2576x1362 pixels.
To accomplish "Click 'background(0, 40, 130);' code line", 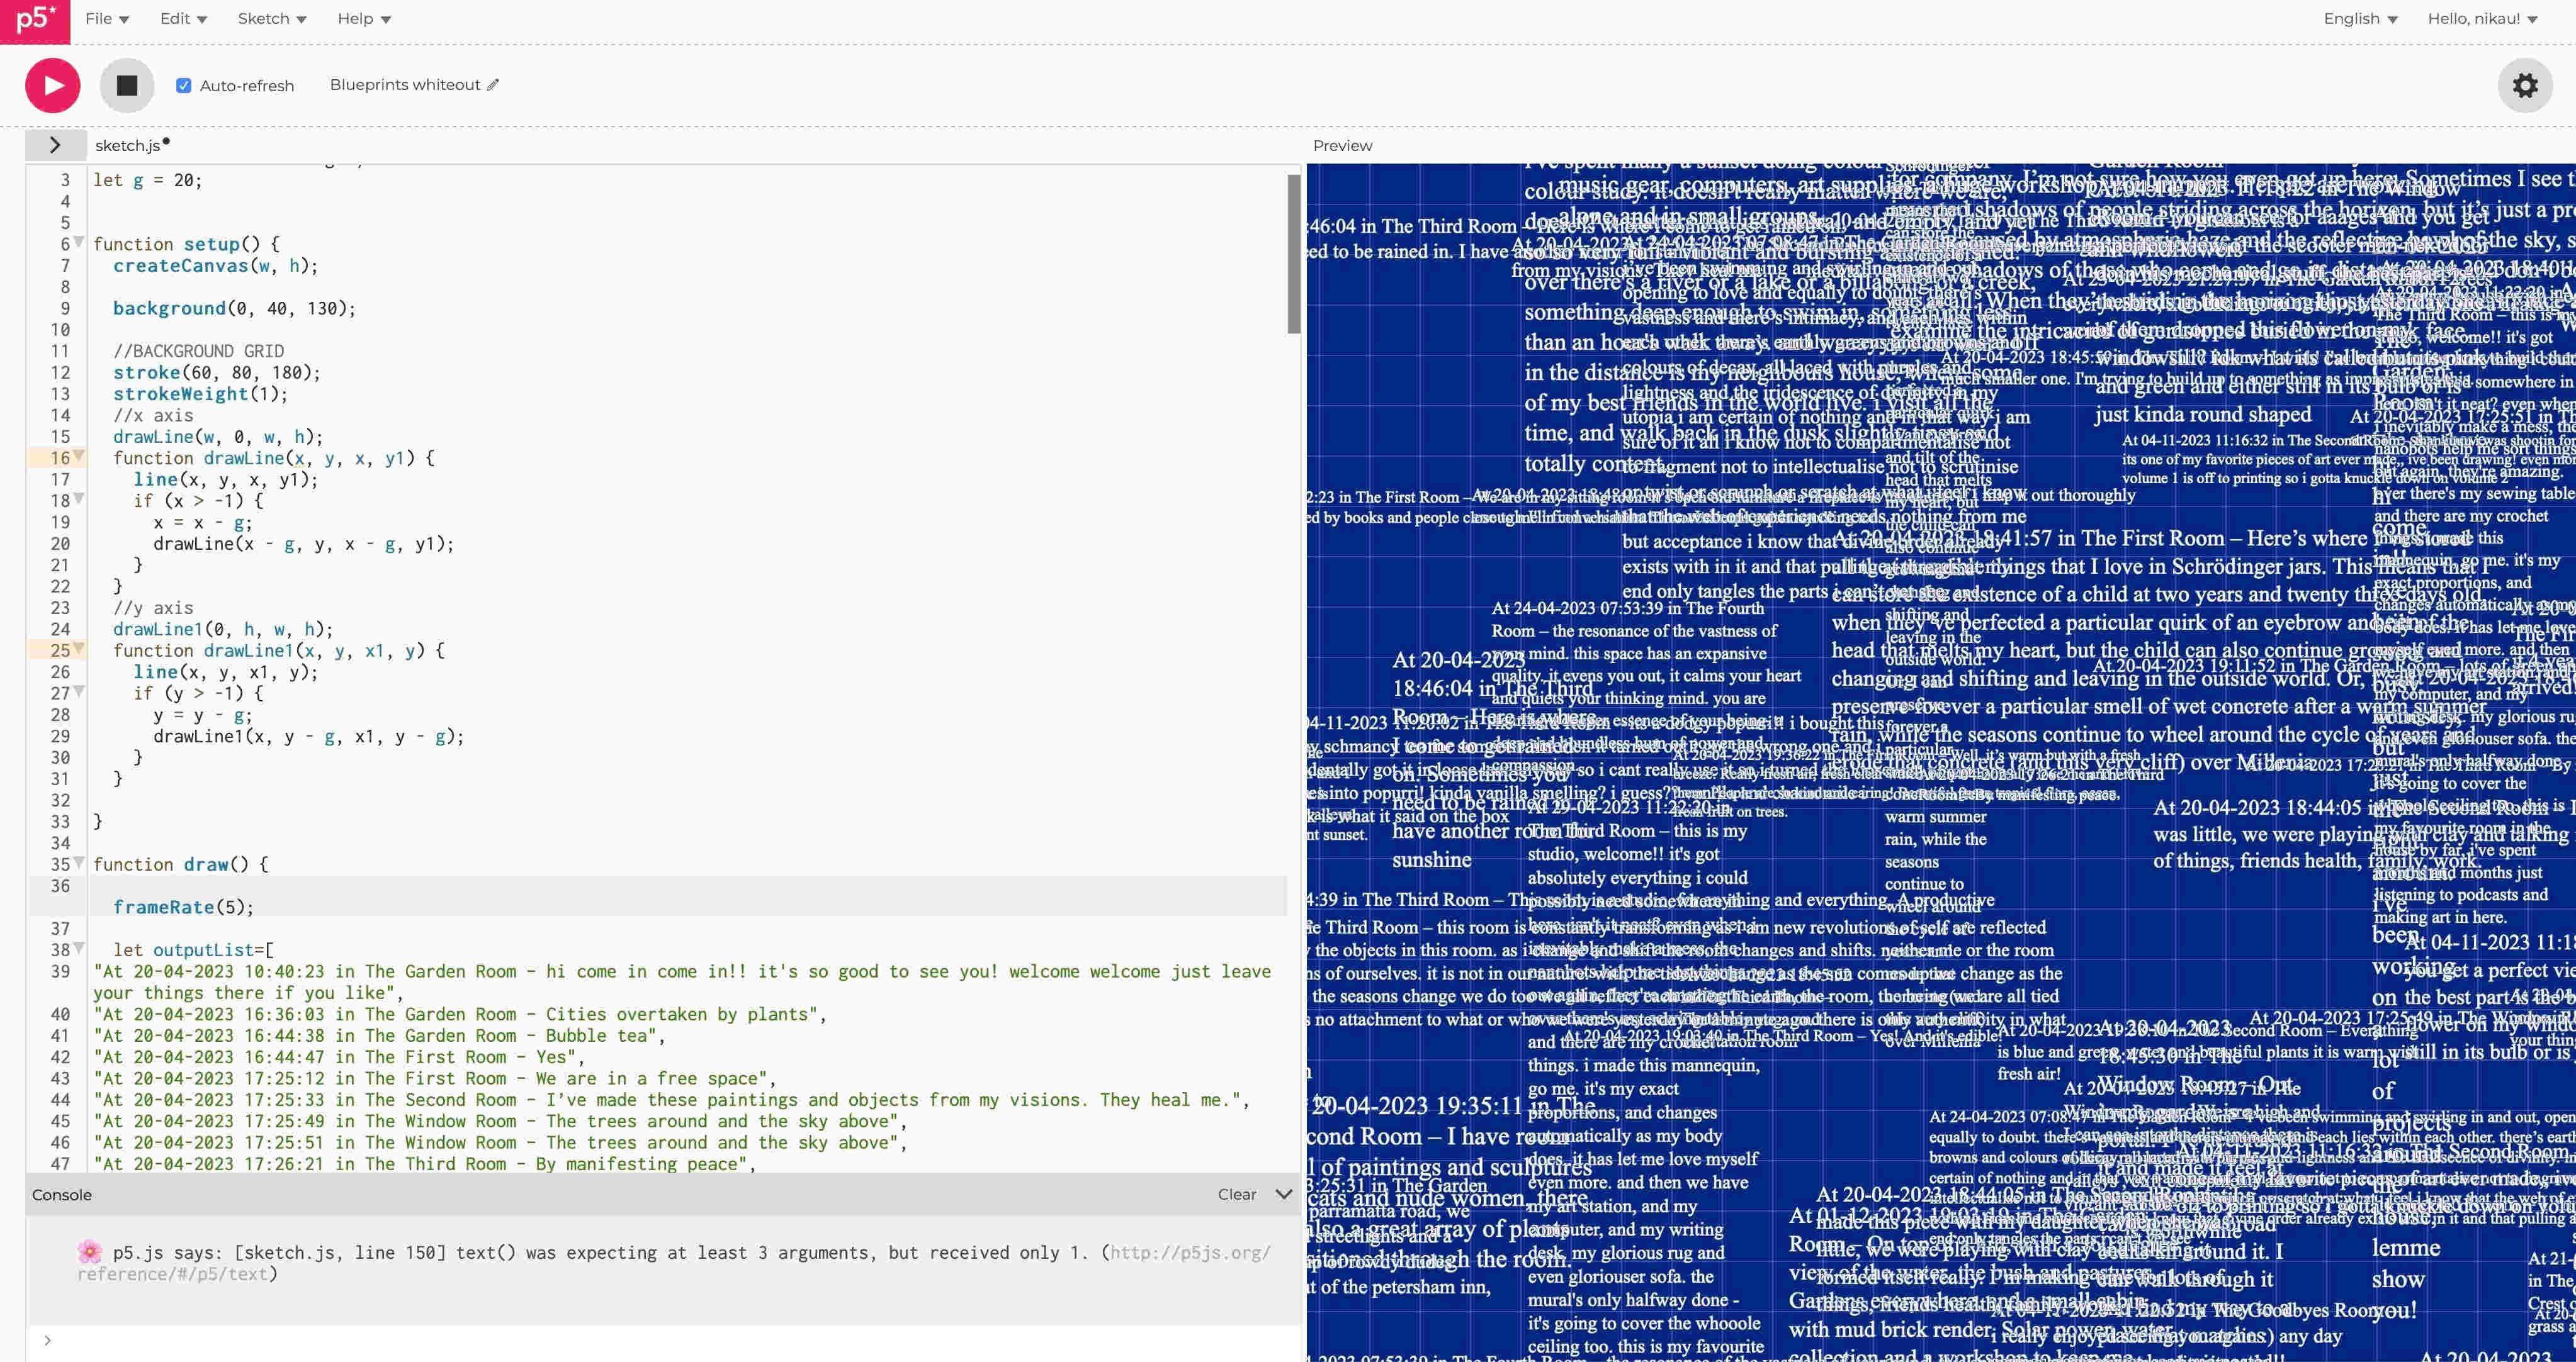I will [234, 309].
